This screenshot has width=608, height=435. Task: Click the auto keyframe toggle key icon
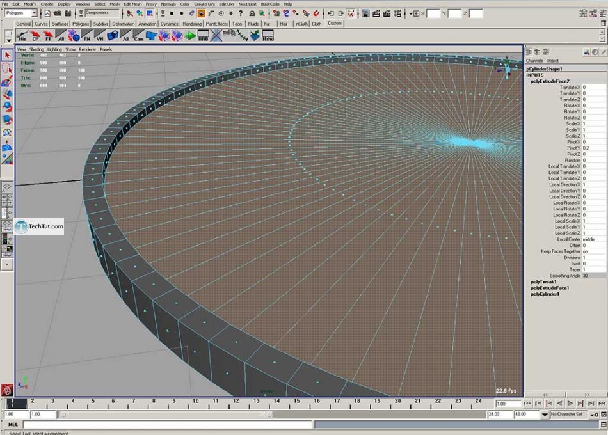point(594,415)
